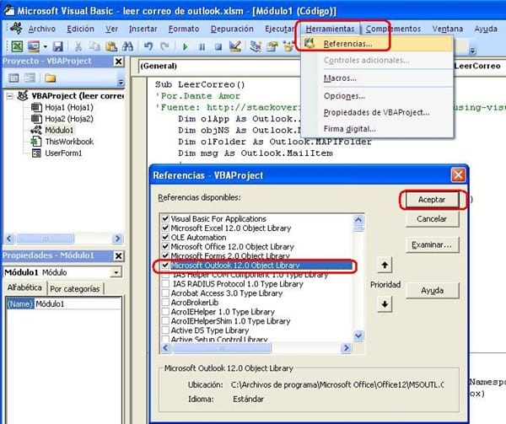Open the Edición menu

(x=80, y=29)
